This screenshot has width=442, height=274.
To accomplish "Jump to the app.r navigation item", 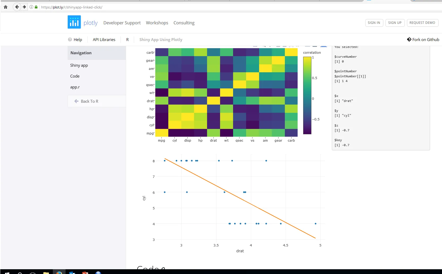I will coord(75,87).
